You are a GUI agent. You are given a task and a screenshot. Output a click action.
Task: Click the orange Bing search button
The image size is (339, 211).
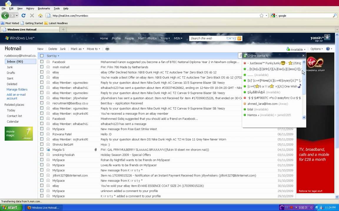(x=239, y=38)
